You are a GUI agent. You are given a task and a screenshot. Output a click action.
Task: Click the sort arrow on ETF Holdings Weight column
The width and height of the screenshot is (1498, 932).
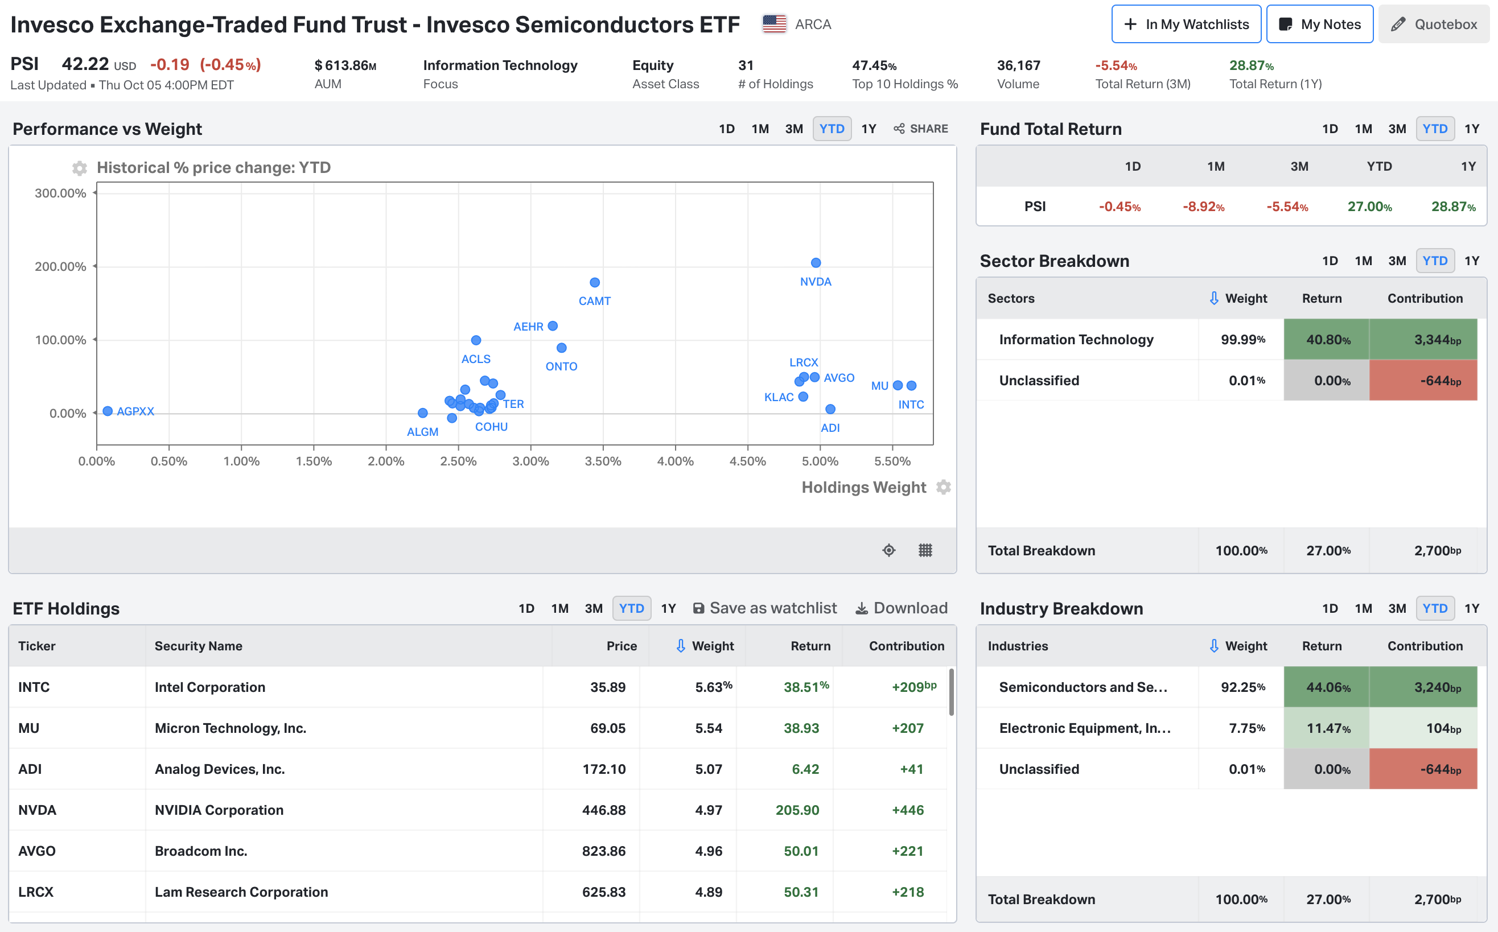tap(681, 645)
